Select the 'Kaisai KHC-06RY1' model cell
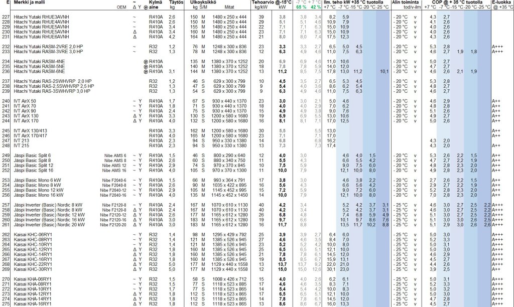This screenshot has width=514, height=307. click(33, 235)
